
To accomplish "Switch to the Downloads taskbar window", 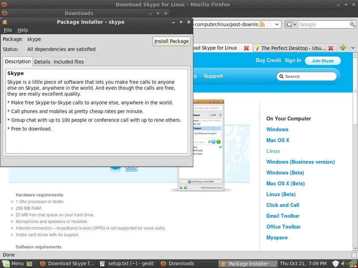I will (187, 264).
